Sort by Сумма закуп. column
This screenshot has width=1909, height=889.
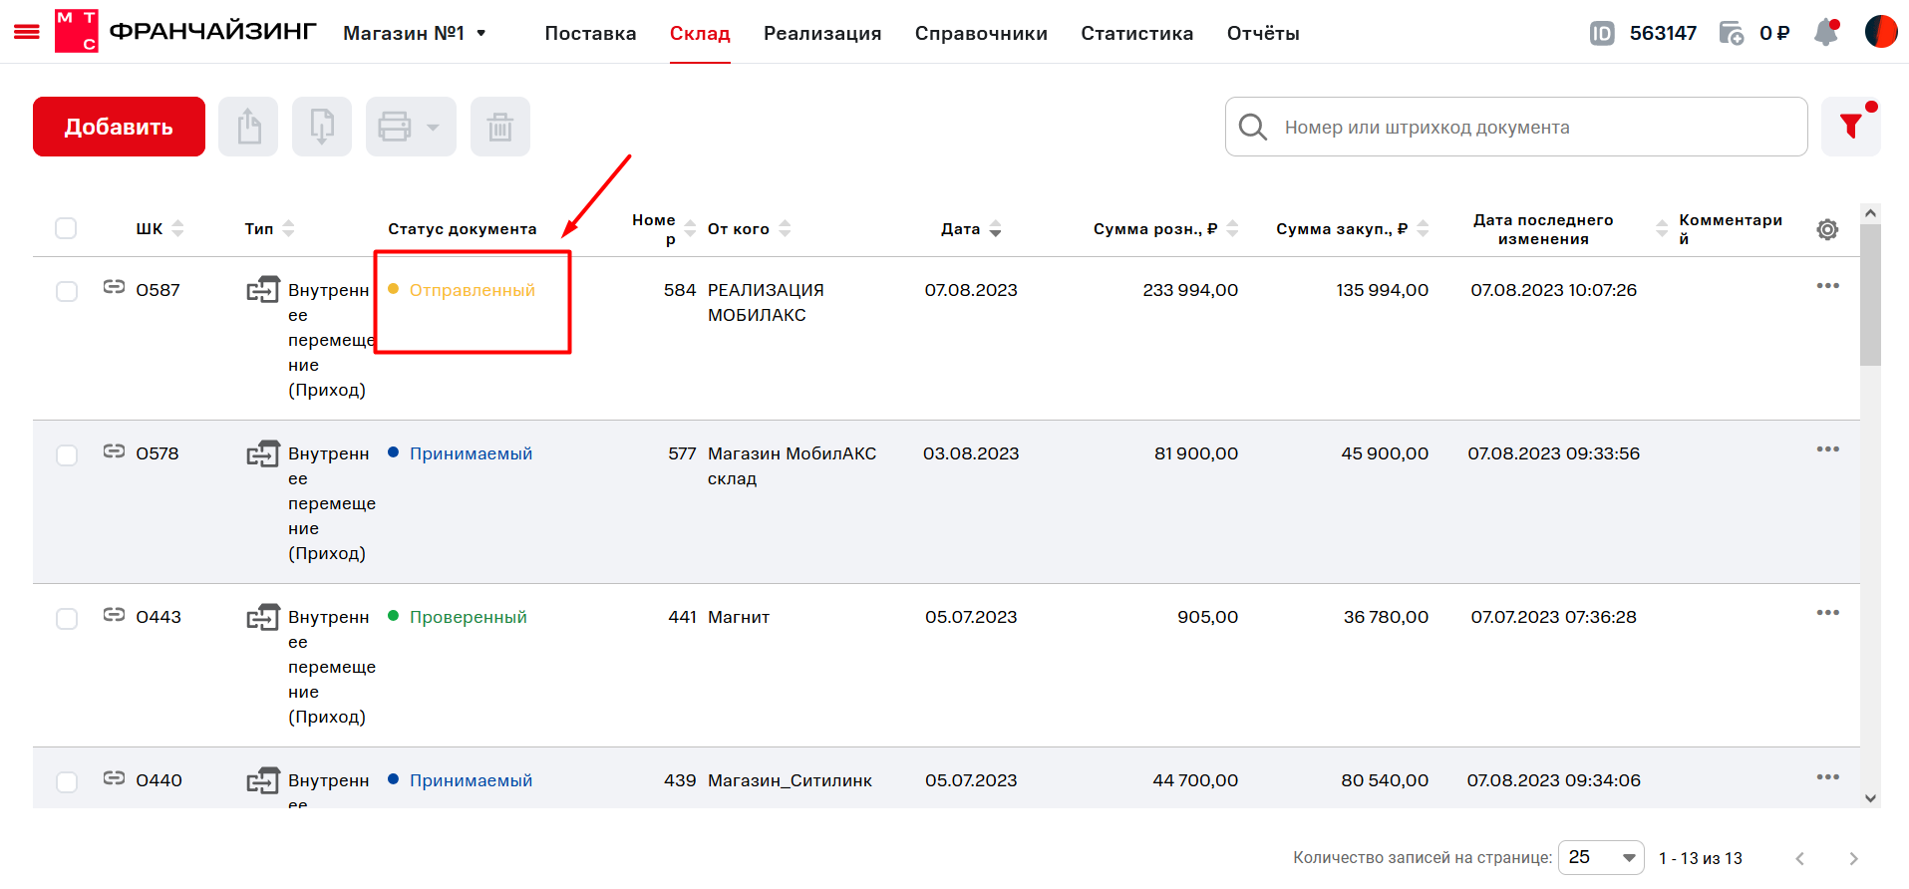tap(1423, 228)
